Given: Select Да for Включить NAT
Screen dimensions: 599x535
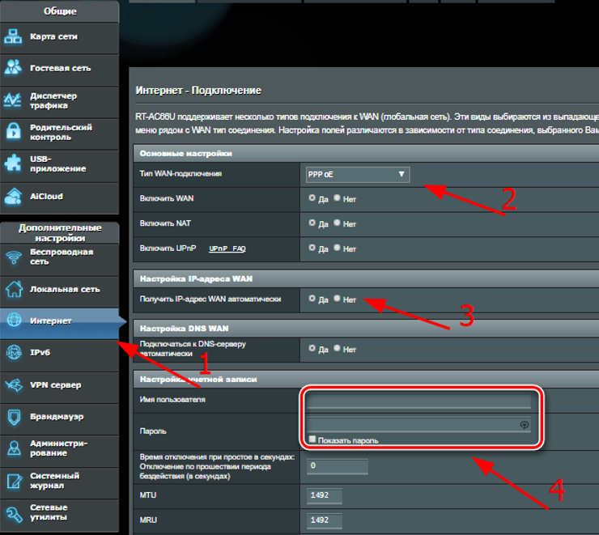Looking at the screenshot, I should (x=312, y=223).
